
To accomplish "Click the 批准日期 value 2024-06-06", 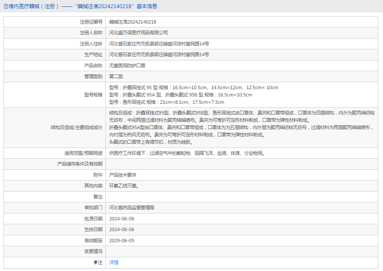I will tap(122, 219).
